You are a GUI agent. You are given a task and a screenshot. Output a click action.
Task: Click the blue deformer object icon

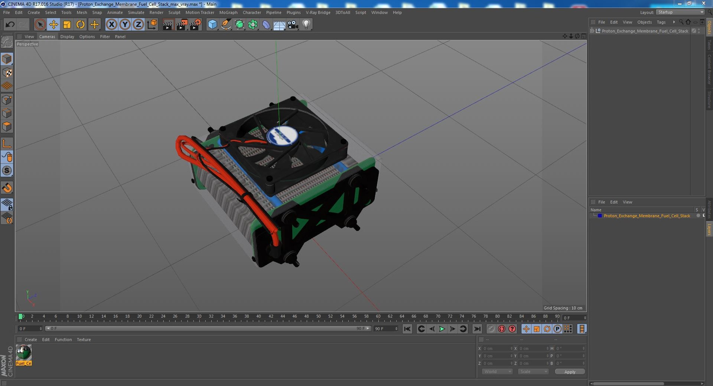click(x=266, y=25)
